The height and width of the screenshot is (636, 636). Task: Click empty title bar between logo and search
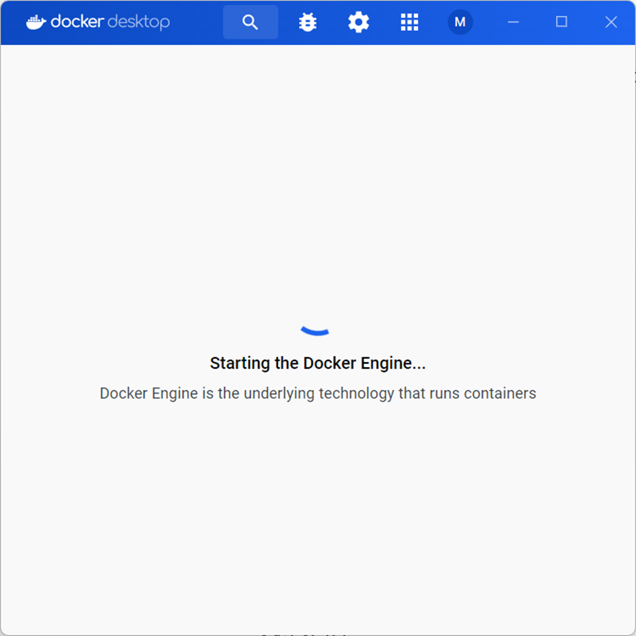197,22
